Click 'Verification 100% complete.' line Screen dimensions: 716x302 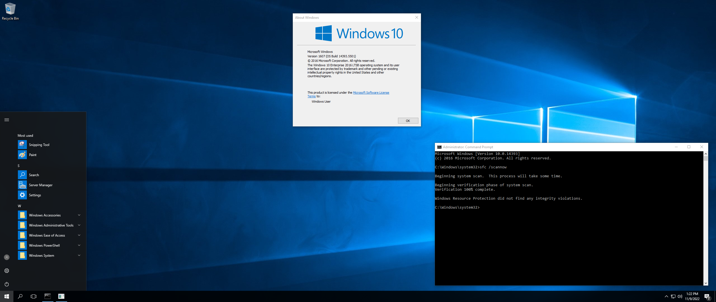coord(465,190)
